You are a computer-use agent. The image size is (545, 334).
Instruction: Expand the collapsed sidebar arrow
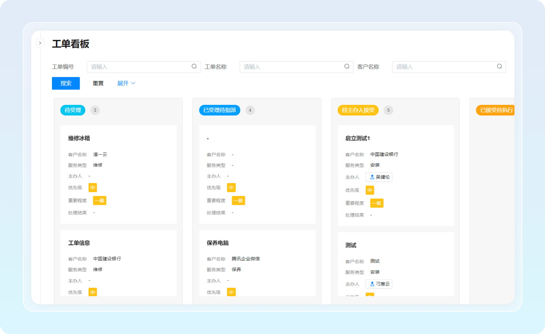pyautogui.click(x=40, y=43)
